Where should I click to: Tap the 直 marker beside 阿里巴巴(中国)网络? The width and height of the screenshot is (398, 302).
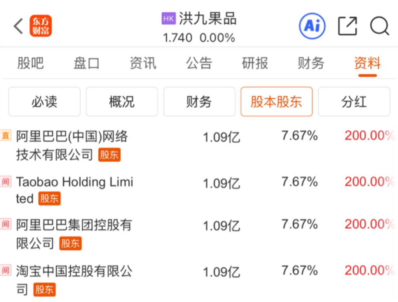click(x=5, y=135)
